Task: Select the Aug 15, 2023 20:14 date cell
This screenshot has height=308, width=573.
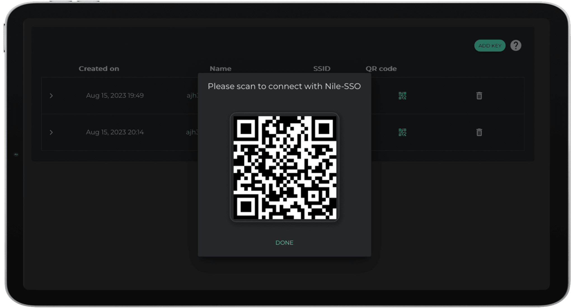Action: [115, 132]
